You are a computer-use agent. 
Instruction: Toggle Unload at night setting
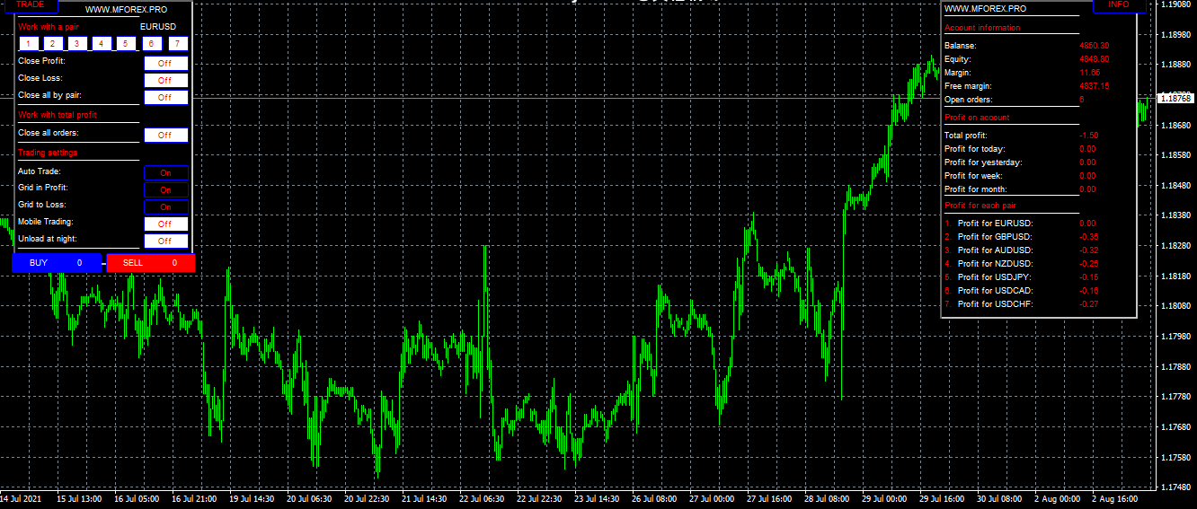165,241
